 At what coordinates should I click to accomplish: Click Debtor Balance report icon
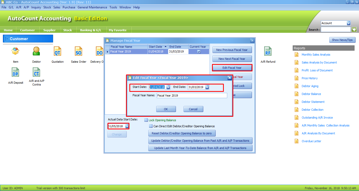pyautogui.click(x=297, y=94)
